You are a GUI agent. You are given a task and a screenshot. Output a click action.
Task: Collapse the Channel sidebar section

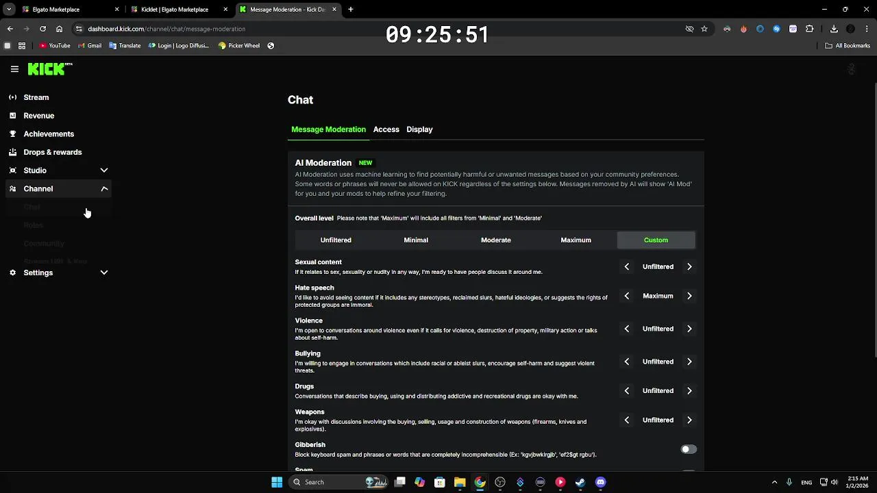58,189
